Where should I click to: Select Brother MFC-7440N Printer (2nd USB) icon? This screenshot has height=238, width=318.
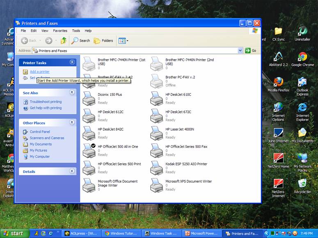coord(157,64)
